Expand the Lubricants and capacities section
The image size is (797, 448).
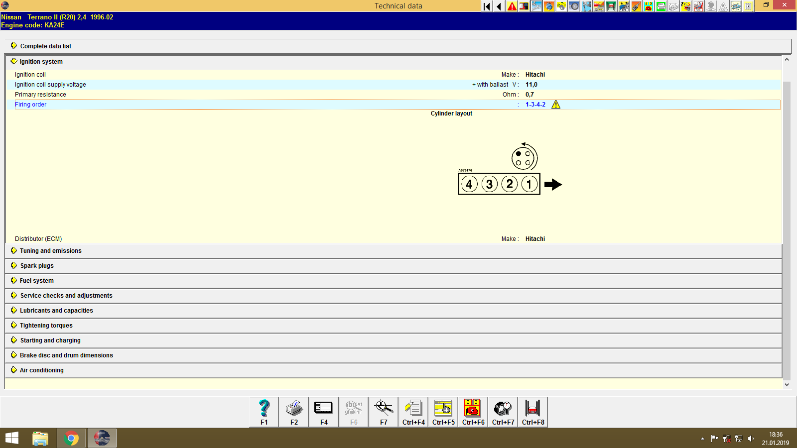coord(56,310)
